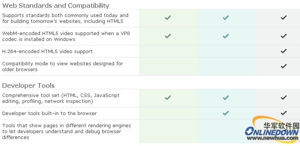Screen dimensions: 300x146
Task: Click green checkmark in WebM-encoded video row
Action: [168, 36]
